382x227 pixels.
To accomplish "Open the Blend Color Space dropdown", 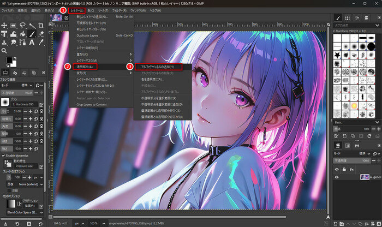I will pos(25,212).
